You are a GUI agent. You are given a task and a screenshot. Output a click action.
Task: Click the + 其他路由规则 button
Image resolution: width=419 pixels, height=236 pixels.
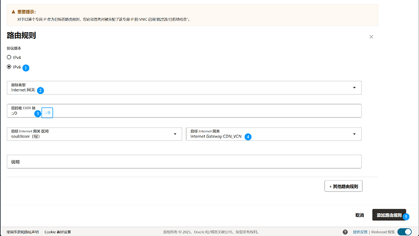(x=343, y=186)
